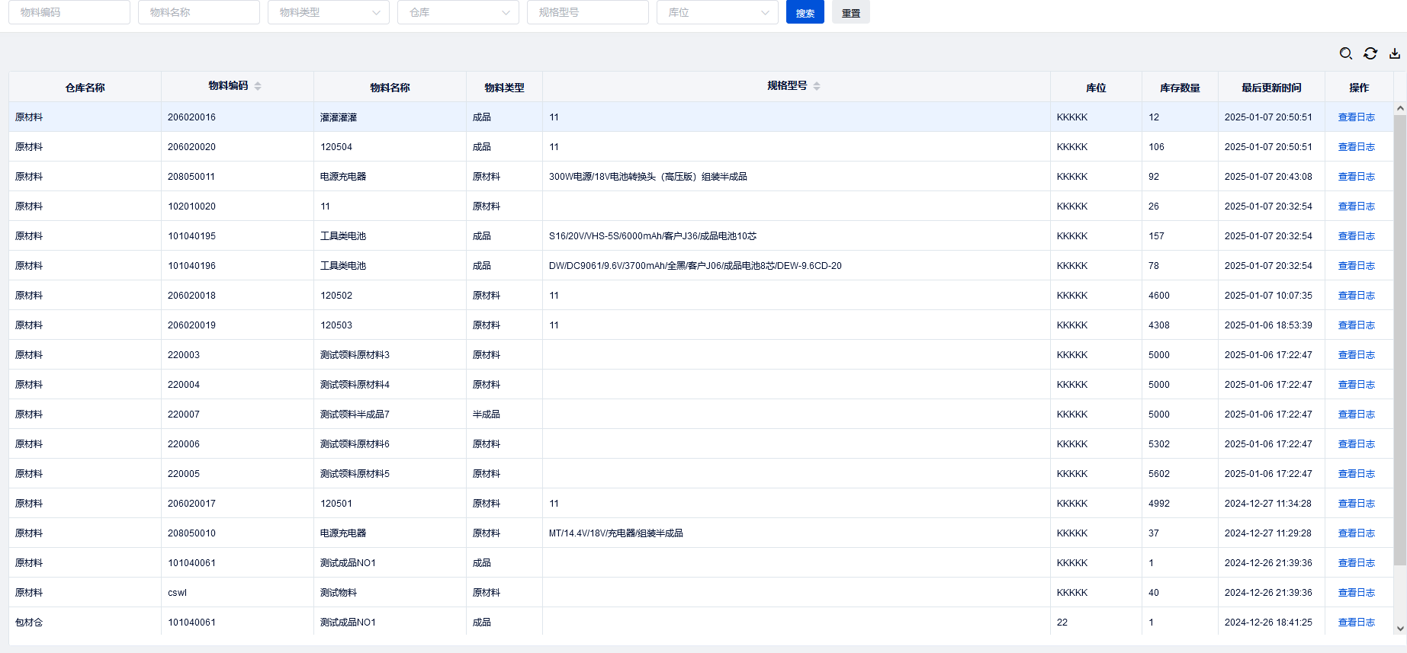
Task: Click 查看日志 for material cswl
Action: point(1356,593)
